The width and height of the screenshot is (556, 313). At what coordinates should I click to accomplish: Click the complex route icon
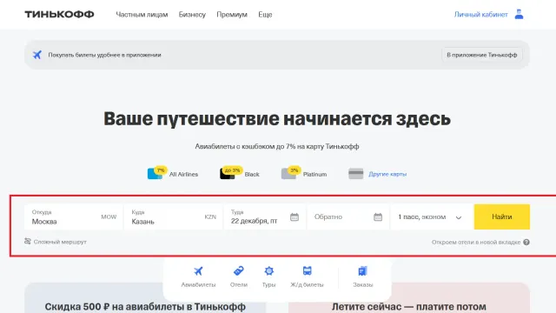(28, 242)
